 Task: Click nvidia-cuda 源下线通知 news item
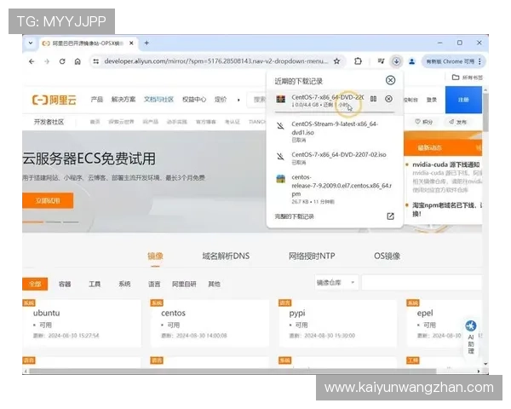(445, 164)
